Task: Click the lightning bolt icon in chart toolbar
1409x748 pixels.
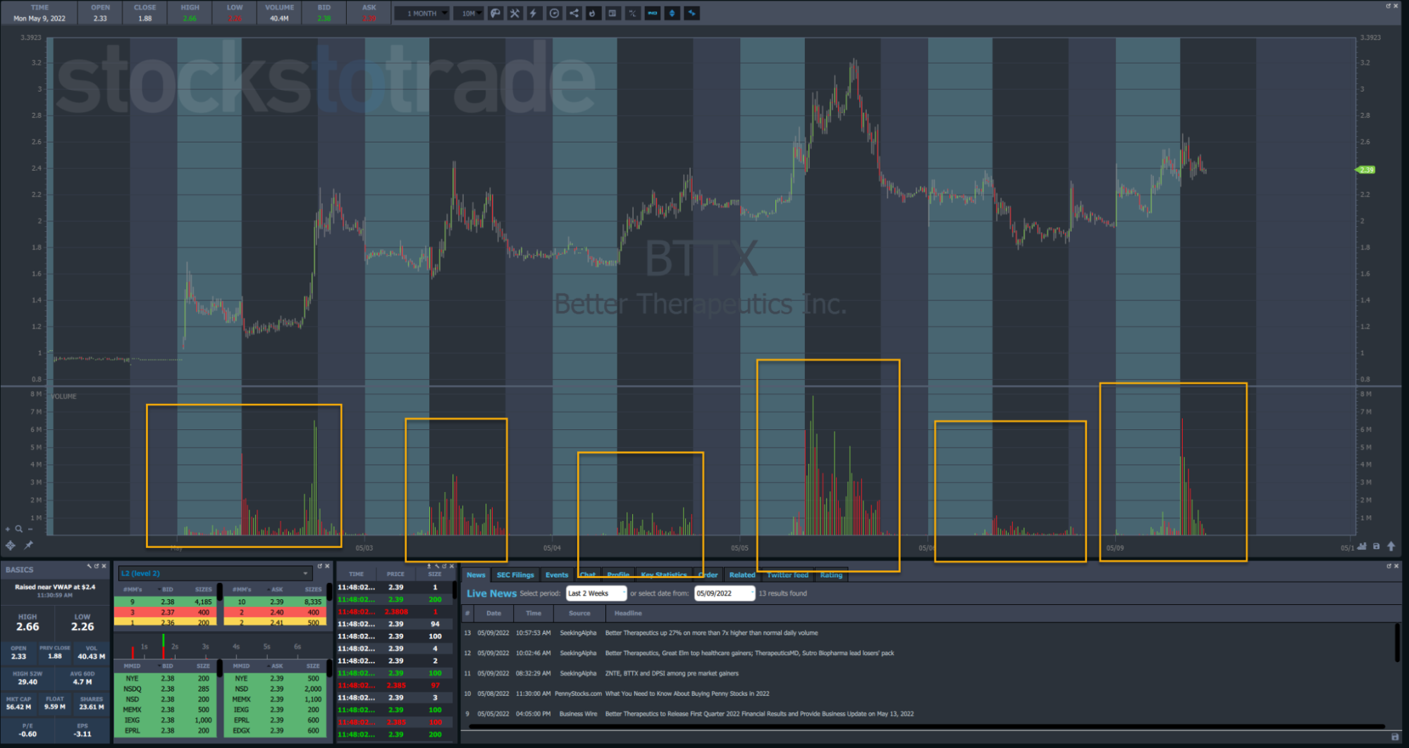Action: (x=534, y=13)
